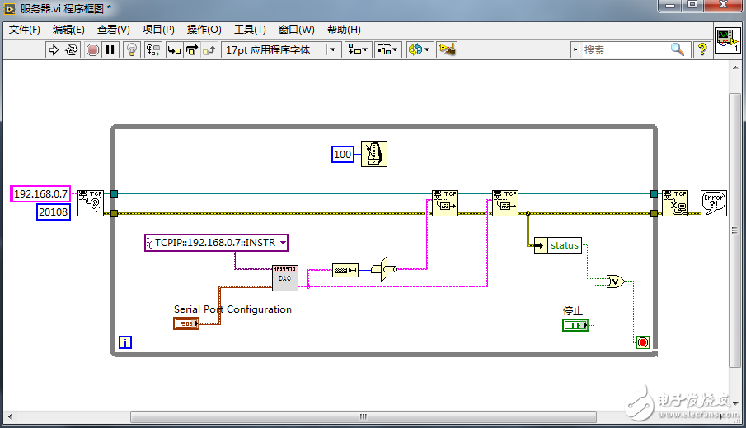The image size is (746, 428).
Task: Select the Or logic gate node
Action: click(x=616, y=281)
